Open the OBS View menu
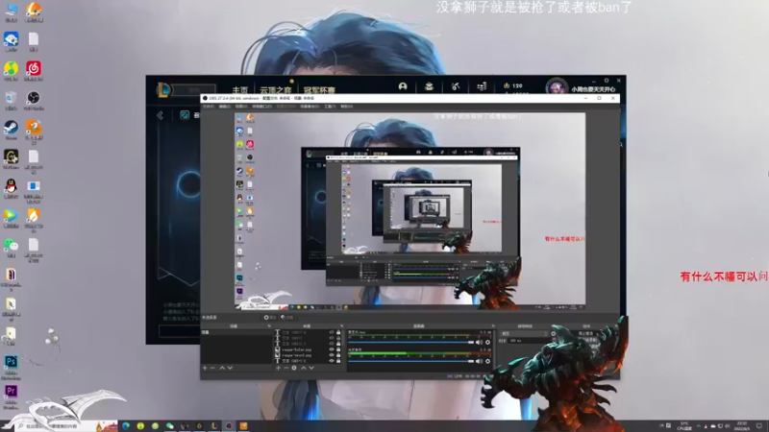Image resolution: width=769 pixels, height=432 pixels. pos(241,107)
